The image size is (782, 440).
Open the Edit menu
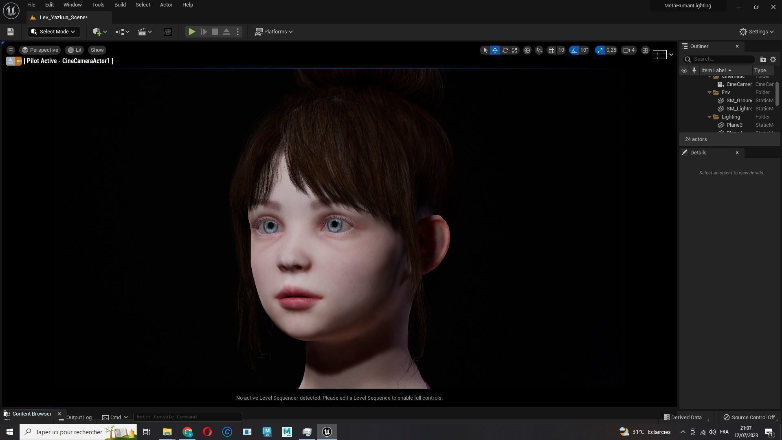tap(49, 5)
